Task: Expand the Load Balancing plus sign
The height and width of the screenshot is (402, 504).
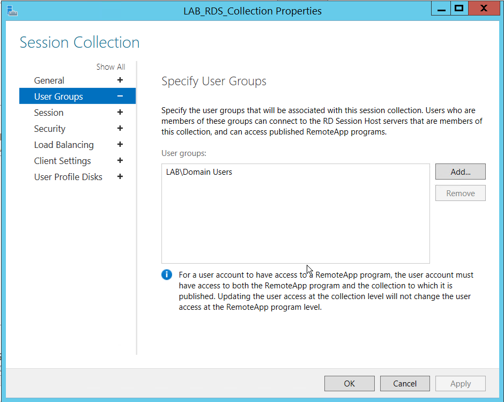Action: point(120,145)
